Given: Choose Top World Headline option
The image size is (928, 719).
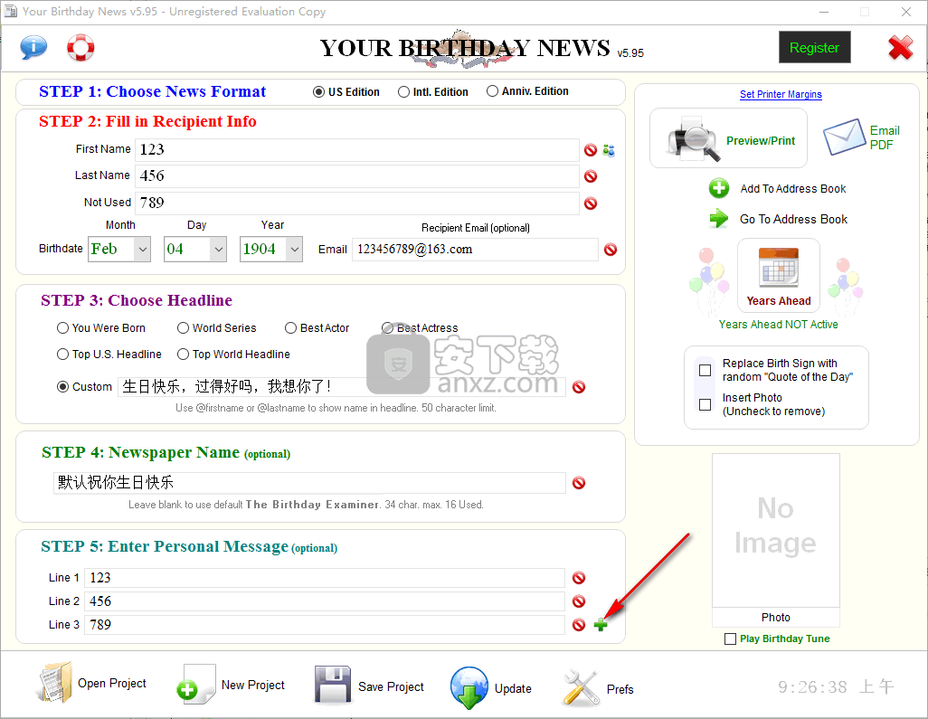Looking at the screenshot, I should (183, 354).
